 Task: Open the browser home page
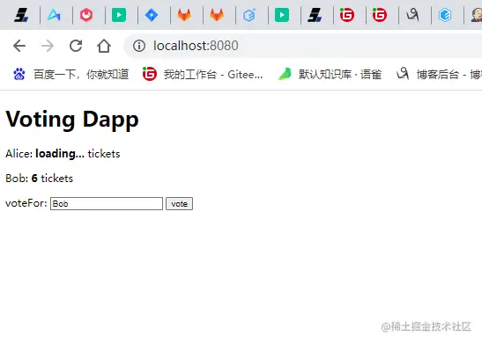pyautogui.click(x=104, y=46)
